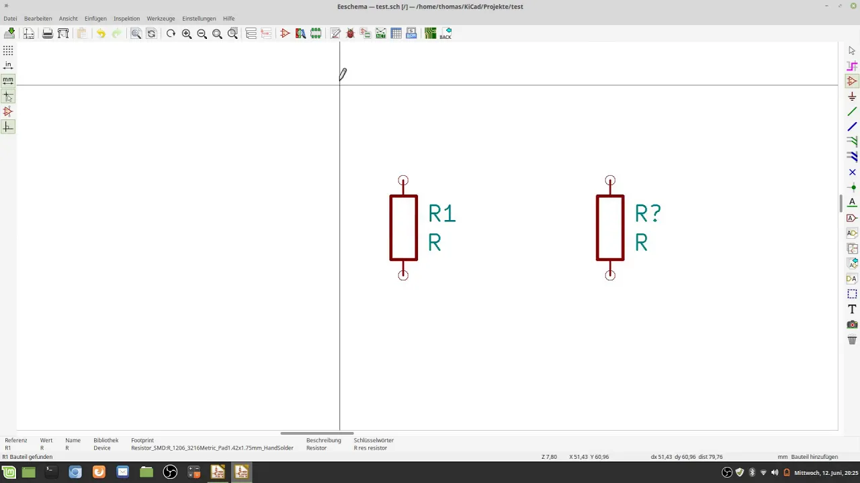860x483 pixels.
Task: Run the electrical rules check ladybug
Action: coord(350,34)
